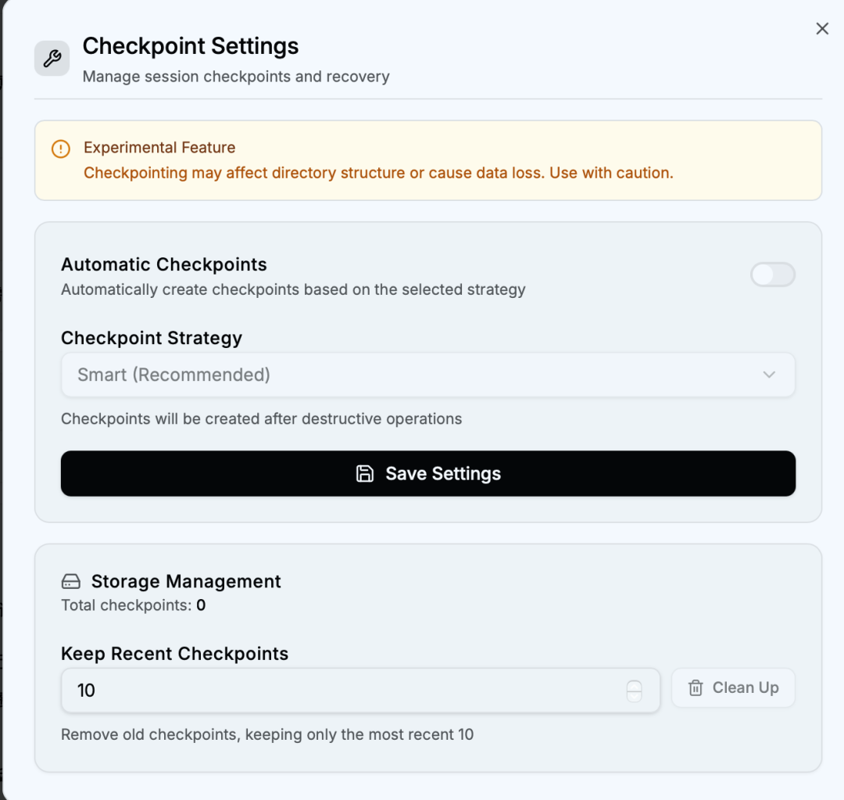Screen dimensions: 844x800
Task: Click the wrench icon in the dialog header
Action: tap(51, 58)
